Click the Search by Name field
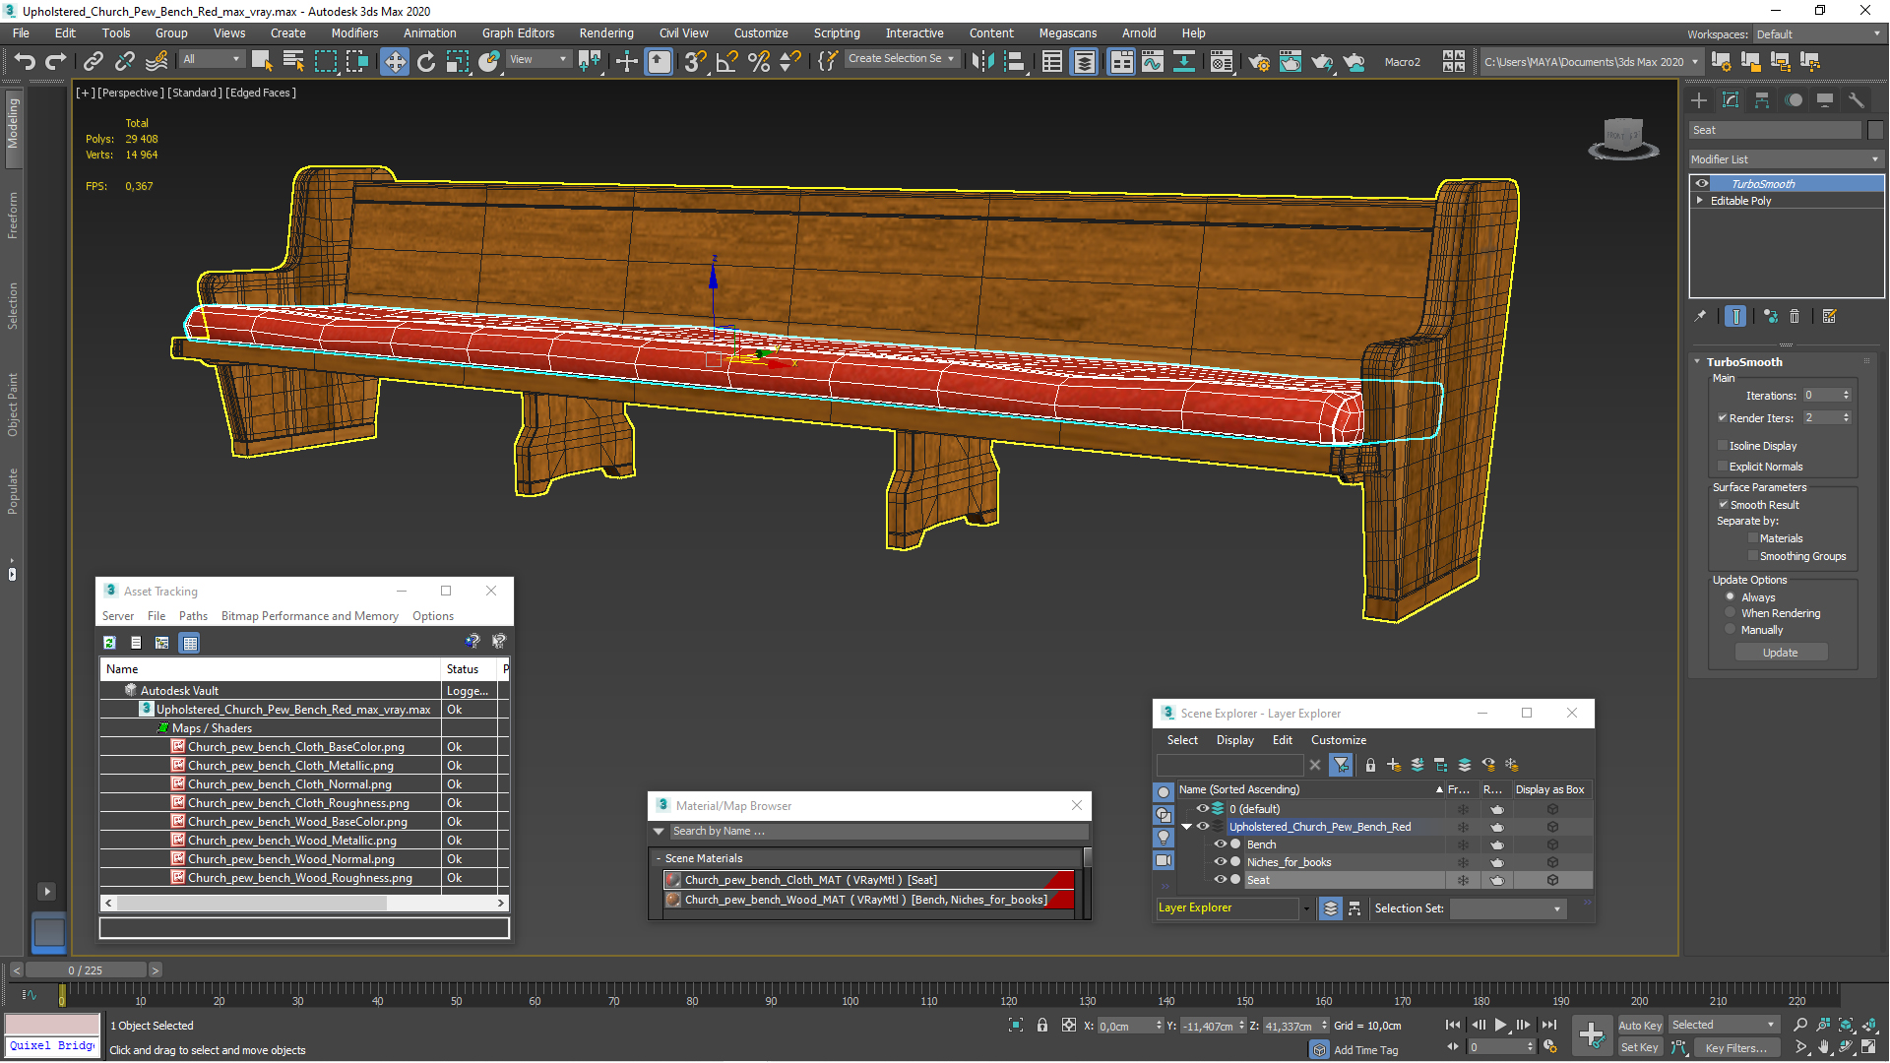The width and height of the screenshot is (1890, 1063). click(x=878, y=832)
